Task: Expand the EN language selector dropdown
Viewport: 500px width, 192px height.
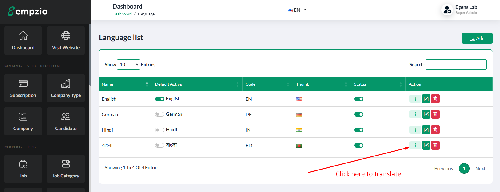Action: click(297, 10)
